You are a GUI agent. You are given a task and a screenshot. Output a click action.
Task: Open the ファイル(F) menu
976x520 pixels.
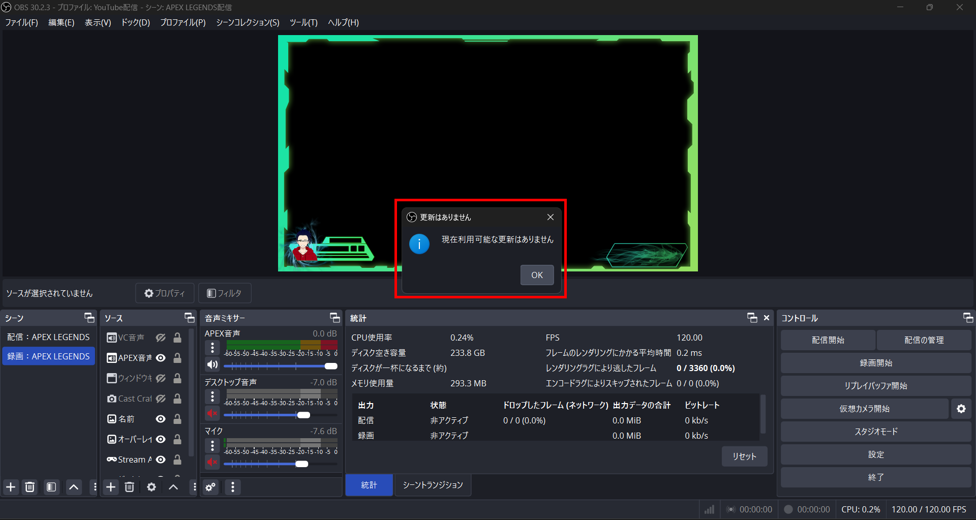point(21,22)
